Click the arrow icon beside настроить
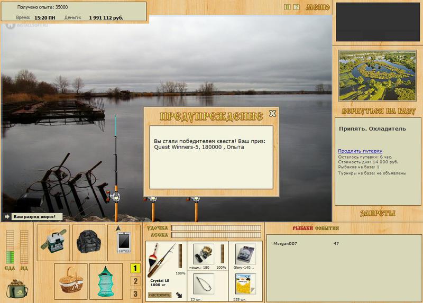This screenshot has height=303, width=423. click(x=179, y=295)
